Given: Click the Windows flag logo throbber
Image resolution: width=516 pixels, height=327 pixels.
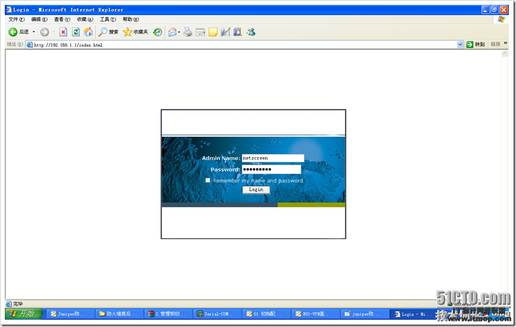Looking at the screenshot, I should [x=501, y=19].
